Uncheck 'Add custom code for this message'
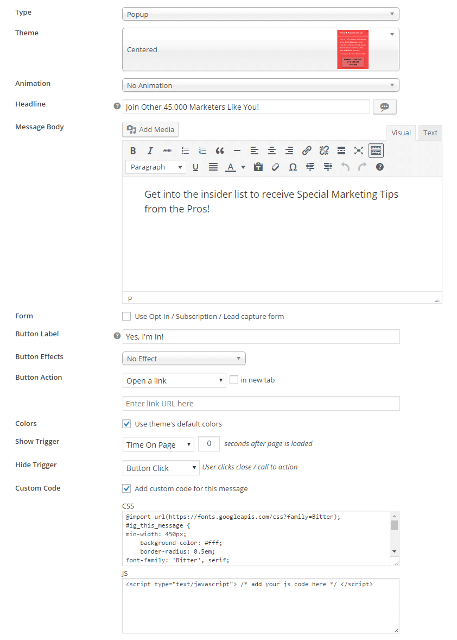457x640 pixels. 127,488
